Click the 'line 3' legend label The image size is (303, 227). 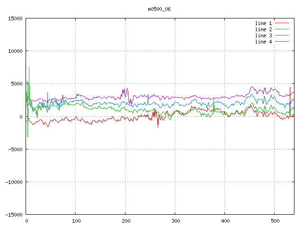coord(263,35)
